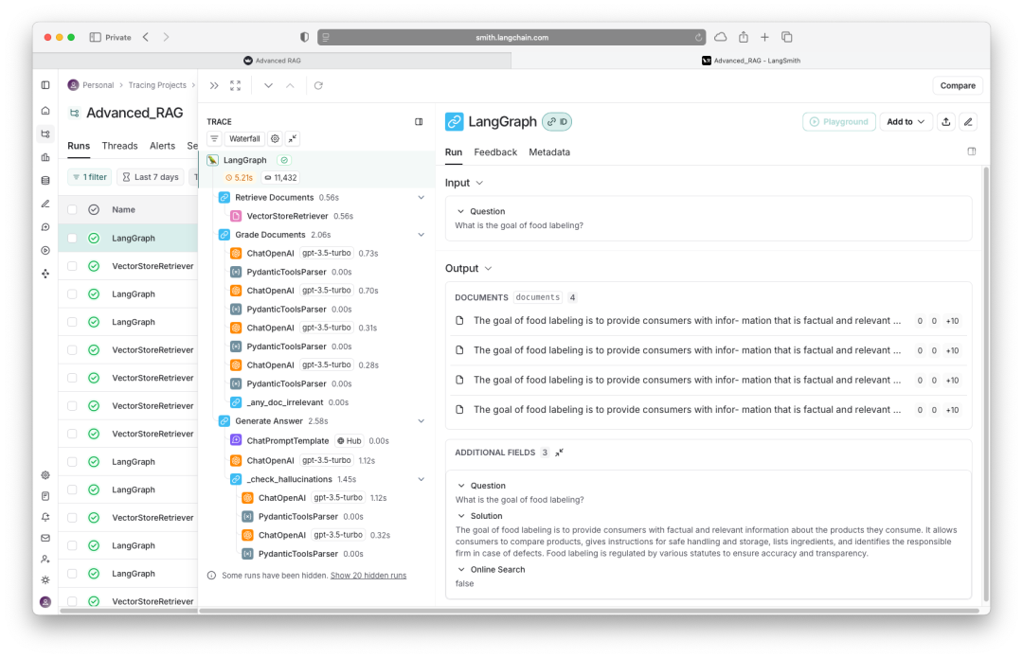Collapse the _check_hallucinations trace node
The image size is (1023, 658).
coord(422,479)
